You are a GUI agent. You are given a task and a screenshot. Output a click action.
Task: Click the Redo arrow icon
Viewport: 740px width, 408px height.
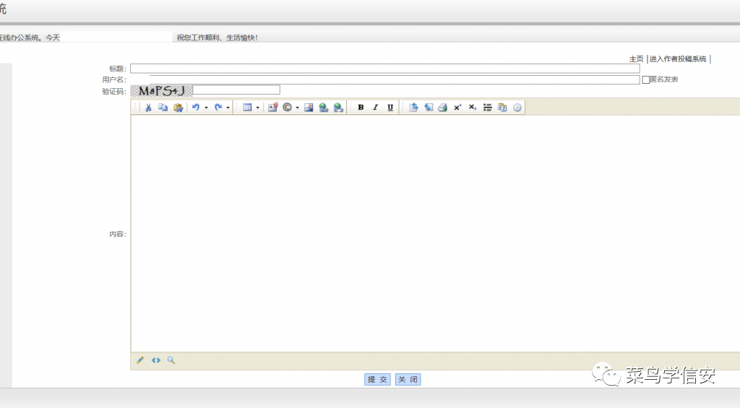pos(218,108)
